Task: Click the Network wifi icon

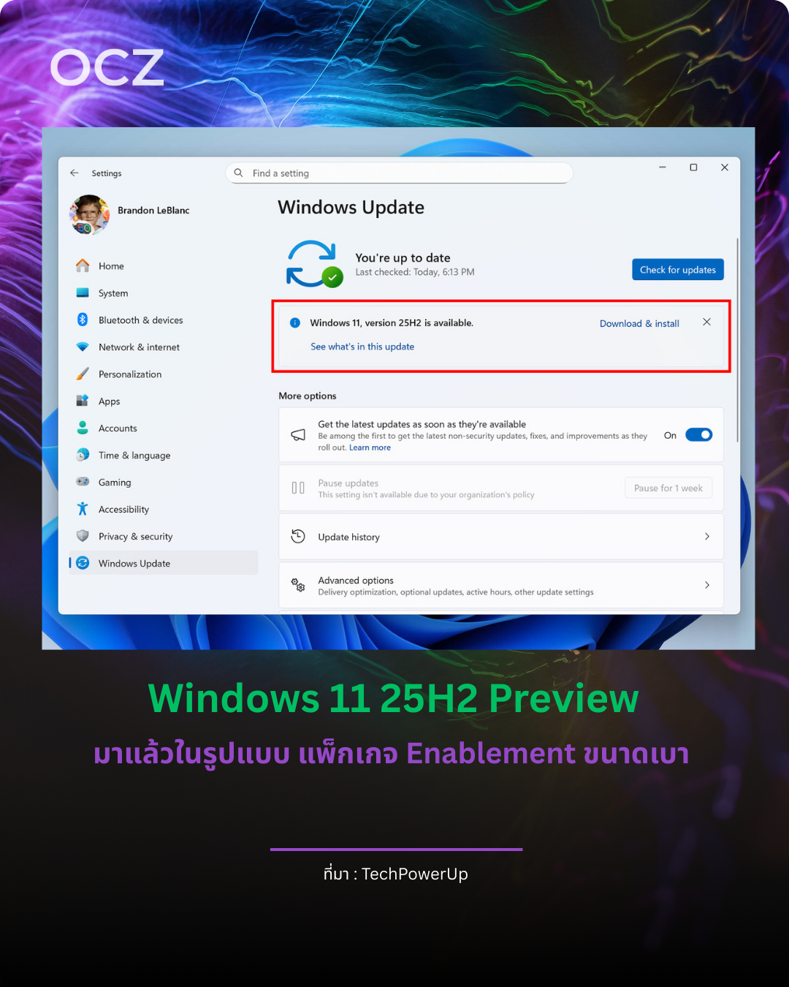Action: point(83,347)
